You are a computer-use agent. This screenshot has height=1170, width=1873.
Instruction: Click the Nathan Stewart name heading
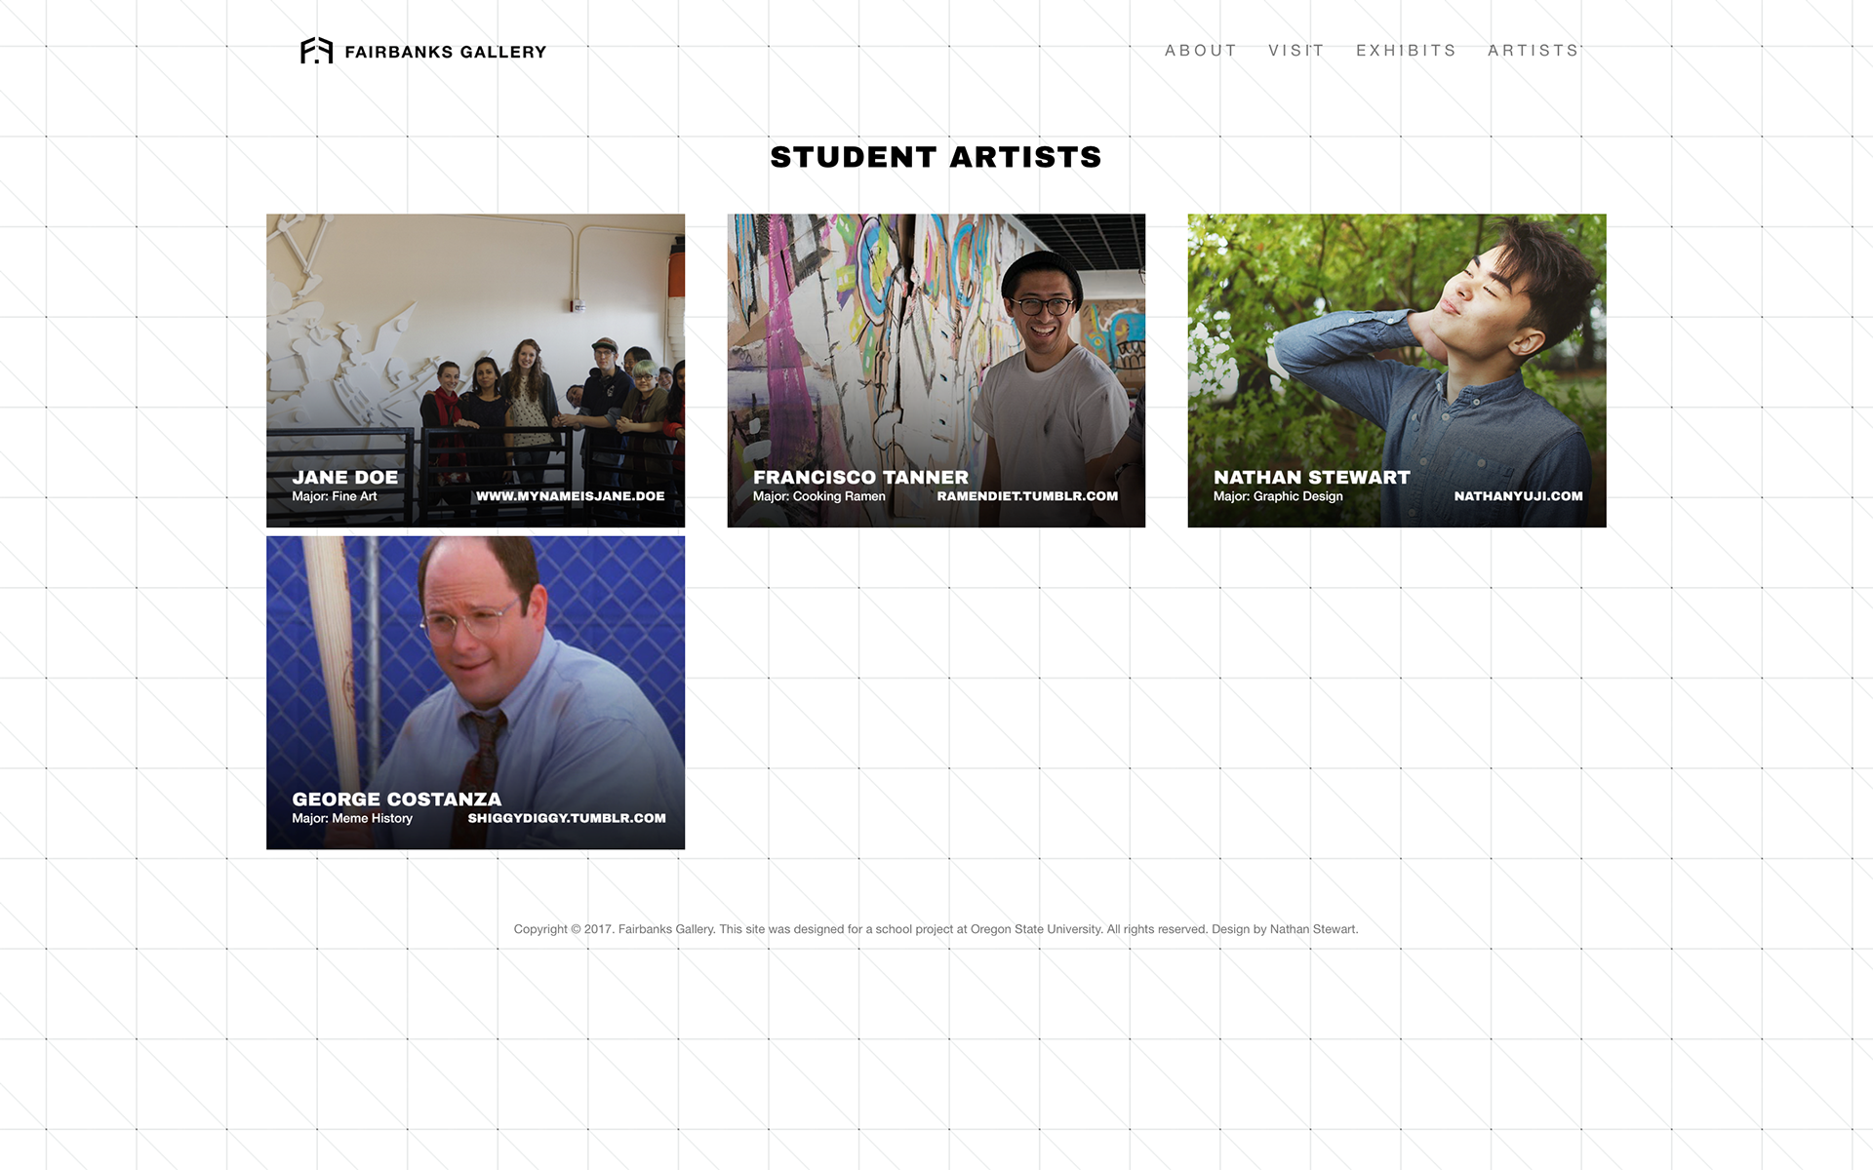click(x=1311, y=477)
